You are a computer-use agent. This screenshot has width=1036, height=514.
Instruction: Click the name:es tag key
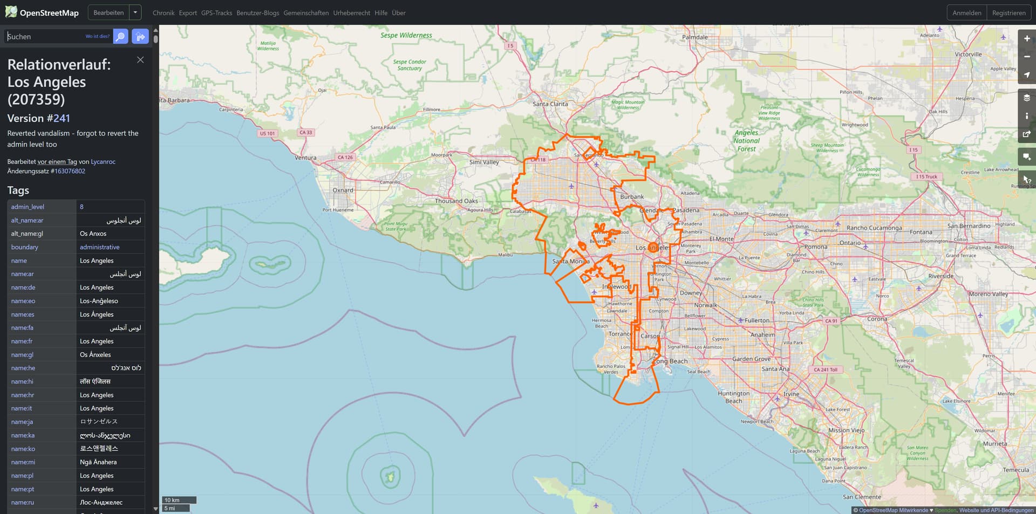pos(23,314)
